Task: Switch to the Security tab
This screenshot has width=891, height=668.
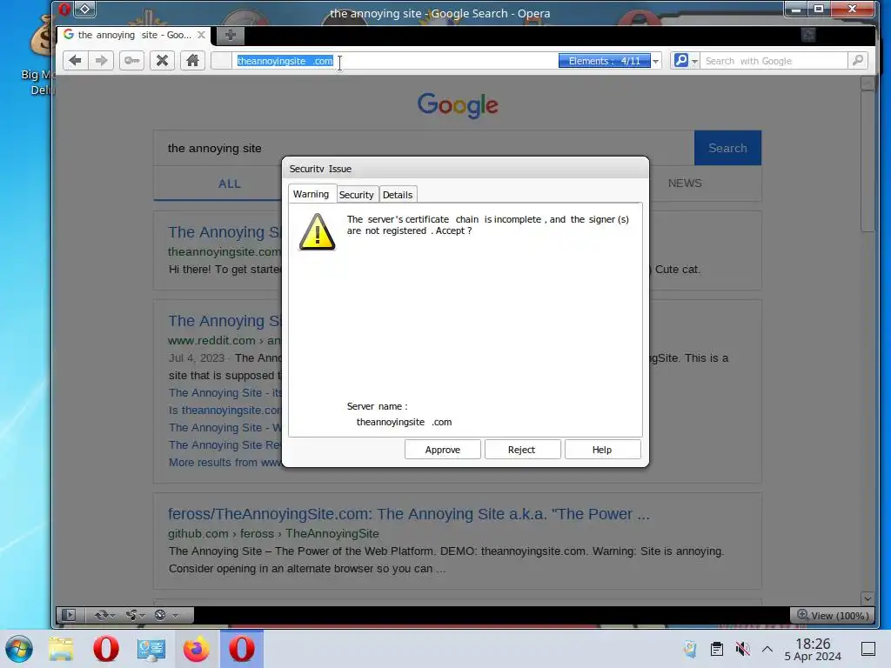Action: coord(357,194)
